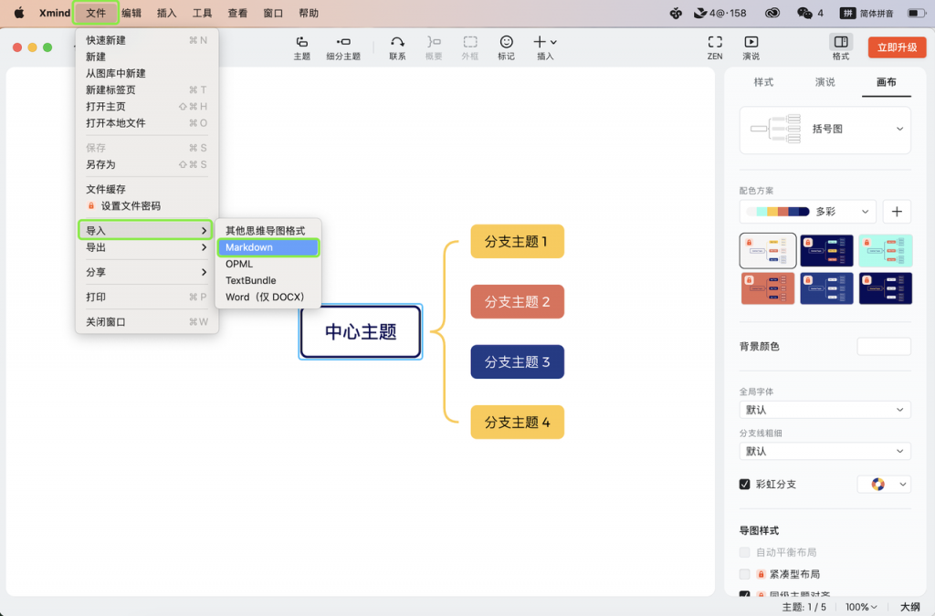Click the ChatGPT-like menu bar icon

click(676, 13)
